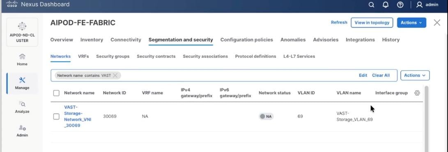Click the table vertical scrollbar
This screenshot has width=448, height=152.
(426, 119)
